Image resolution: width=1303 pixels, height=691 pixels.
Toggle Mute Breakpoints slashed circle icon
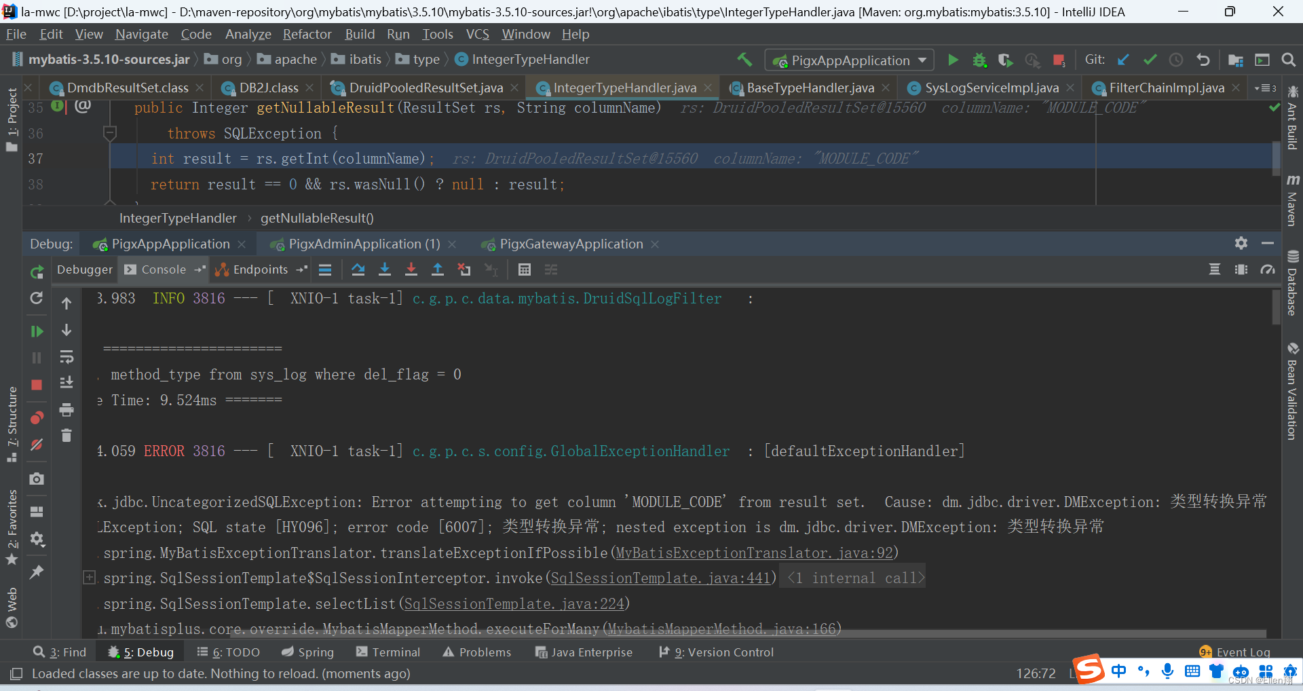pyautogui.click(x=37, y=445)
